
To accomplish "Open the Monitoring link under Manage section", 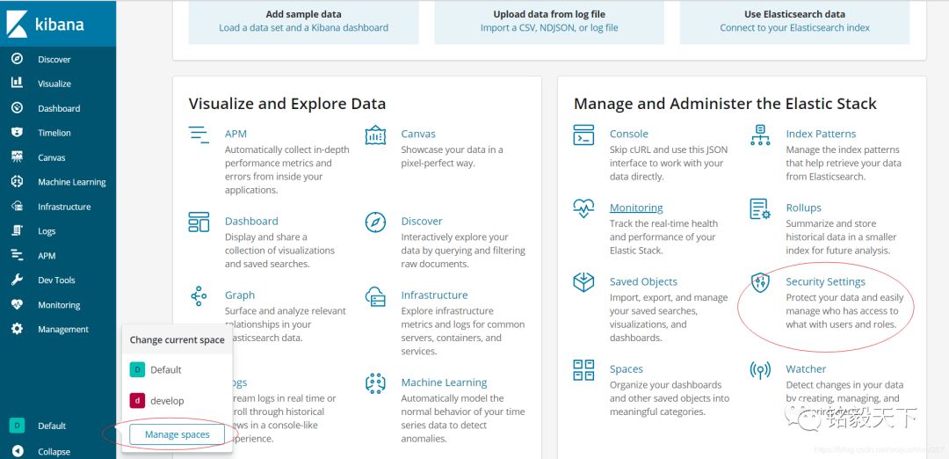I will (636, 208).
